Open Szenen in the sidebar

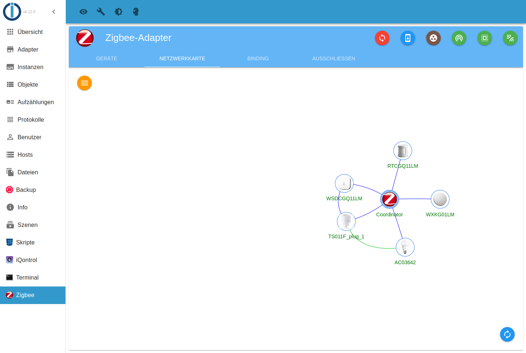pos(33,225)
